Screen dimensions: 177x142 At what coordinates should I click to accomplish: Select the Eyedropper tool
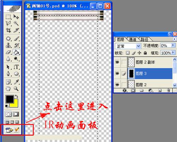[16, 82]
